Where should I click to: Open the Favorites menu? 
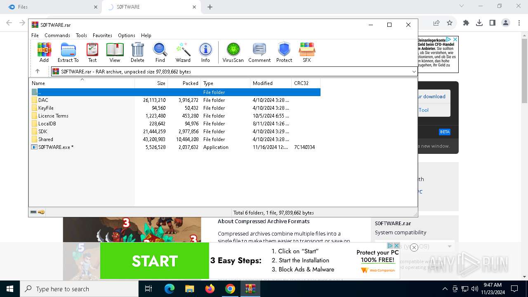(102, 35)
